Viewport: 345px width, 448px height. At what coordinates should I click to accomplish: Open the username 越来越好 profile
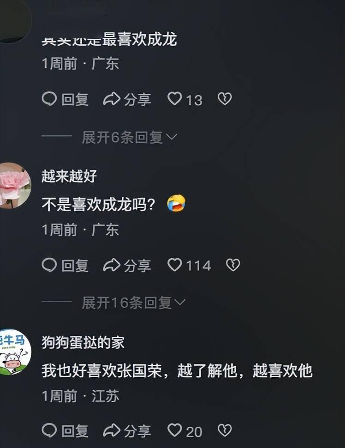click(69, 176)
